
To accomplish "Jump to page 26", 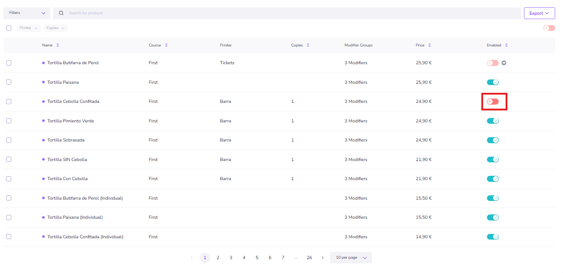I will pos(309,258).
